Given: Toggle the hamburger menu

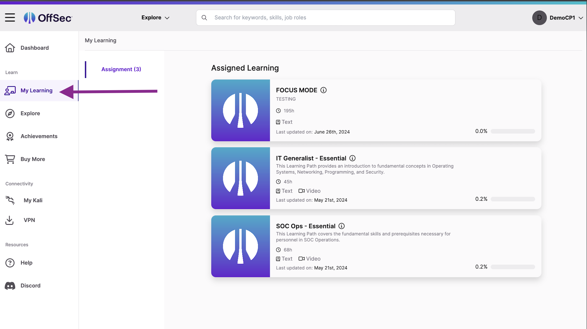Looking at the screenshot, I should (10, 17).
